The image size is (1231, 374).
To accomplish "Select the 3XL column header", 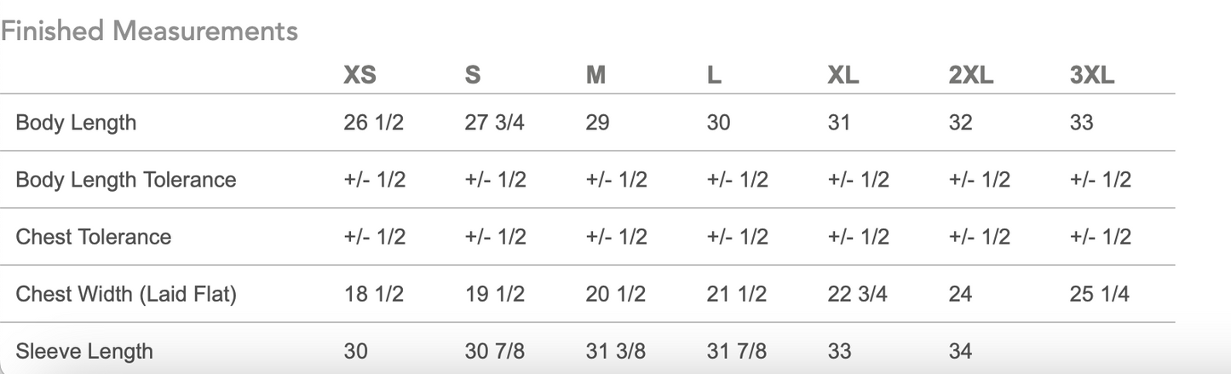I will click(1092, 75).
